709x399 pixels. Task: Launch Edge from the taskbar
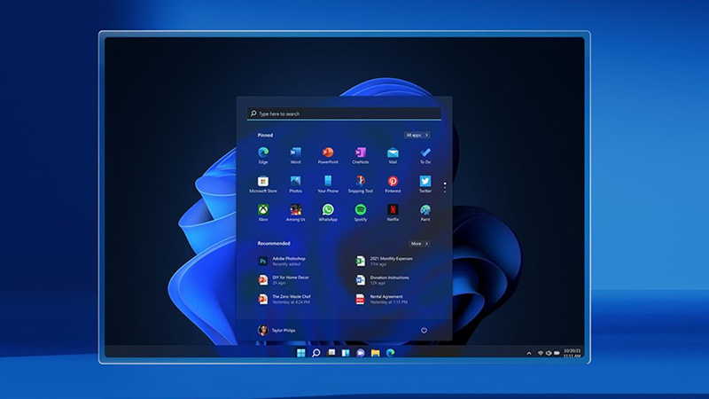click(x=390, y=353)
